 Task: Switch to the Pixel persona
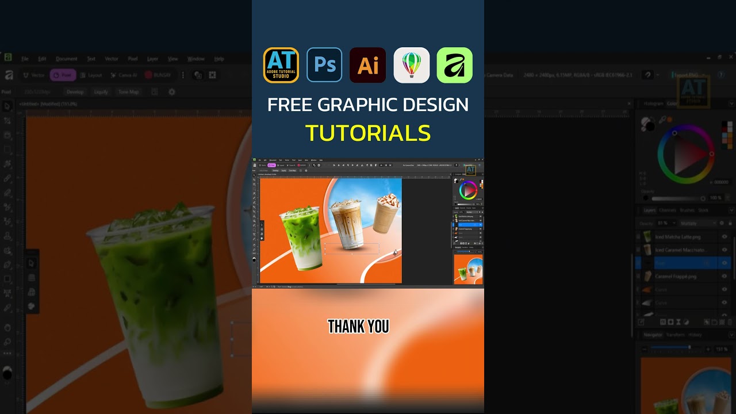tap(63, 75)
